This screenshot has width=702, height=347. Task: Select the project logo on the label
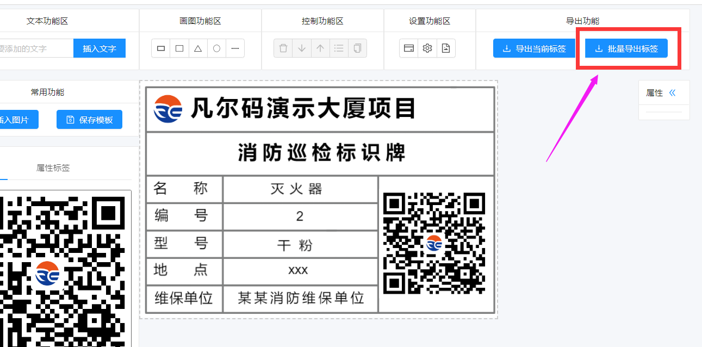coord(167,109)
